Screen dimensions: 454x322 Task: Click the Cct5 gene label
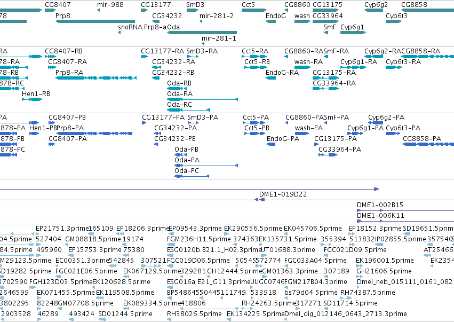pos(249,5)
